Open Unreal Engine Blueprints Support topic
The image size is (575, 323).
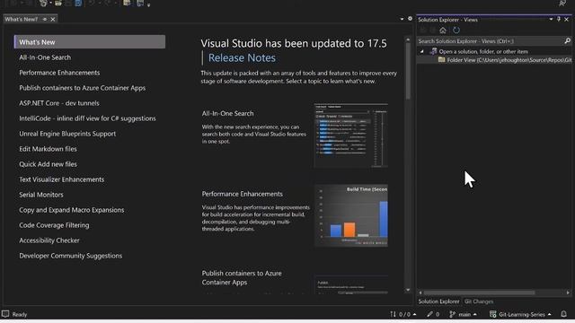click(67, 134)
